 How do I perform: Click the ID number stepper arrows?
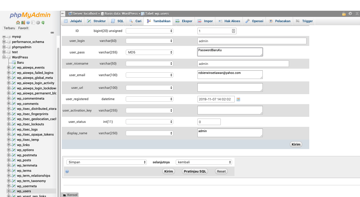pyautogui.click(x=233, y=31)
